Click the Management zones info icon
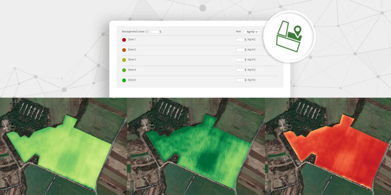Screen dimensions: 391x195 click(147, 32)
